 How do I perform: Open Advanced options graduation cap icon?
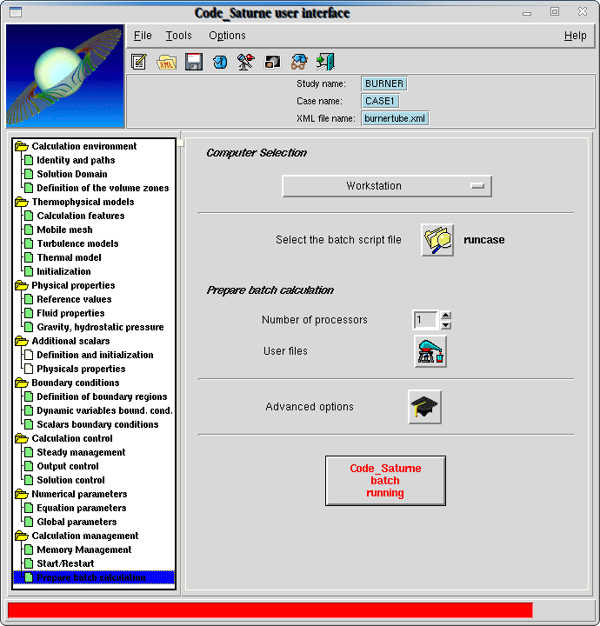[425, 407]
